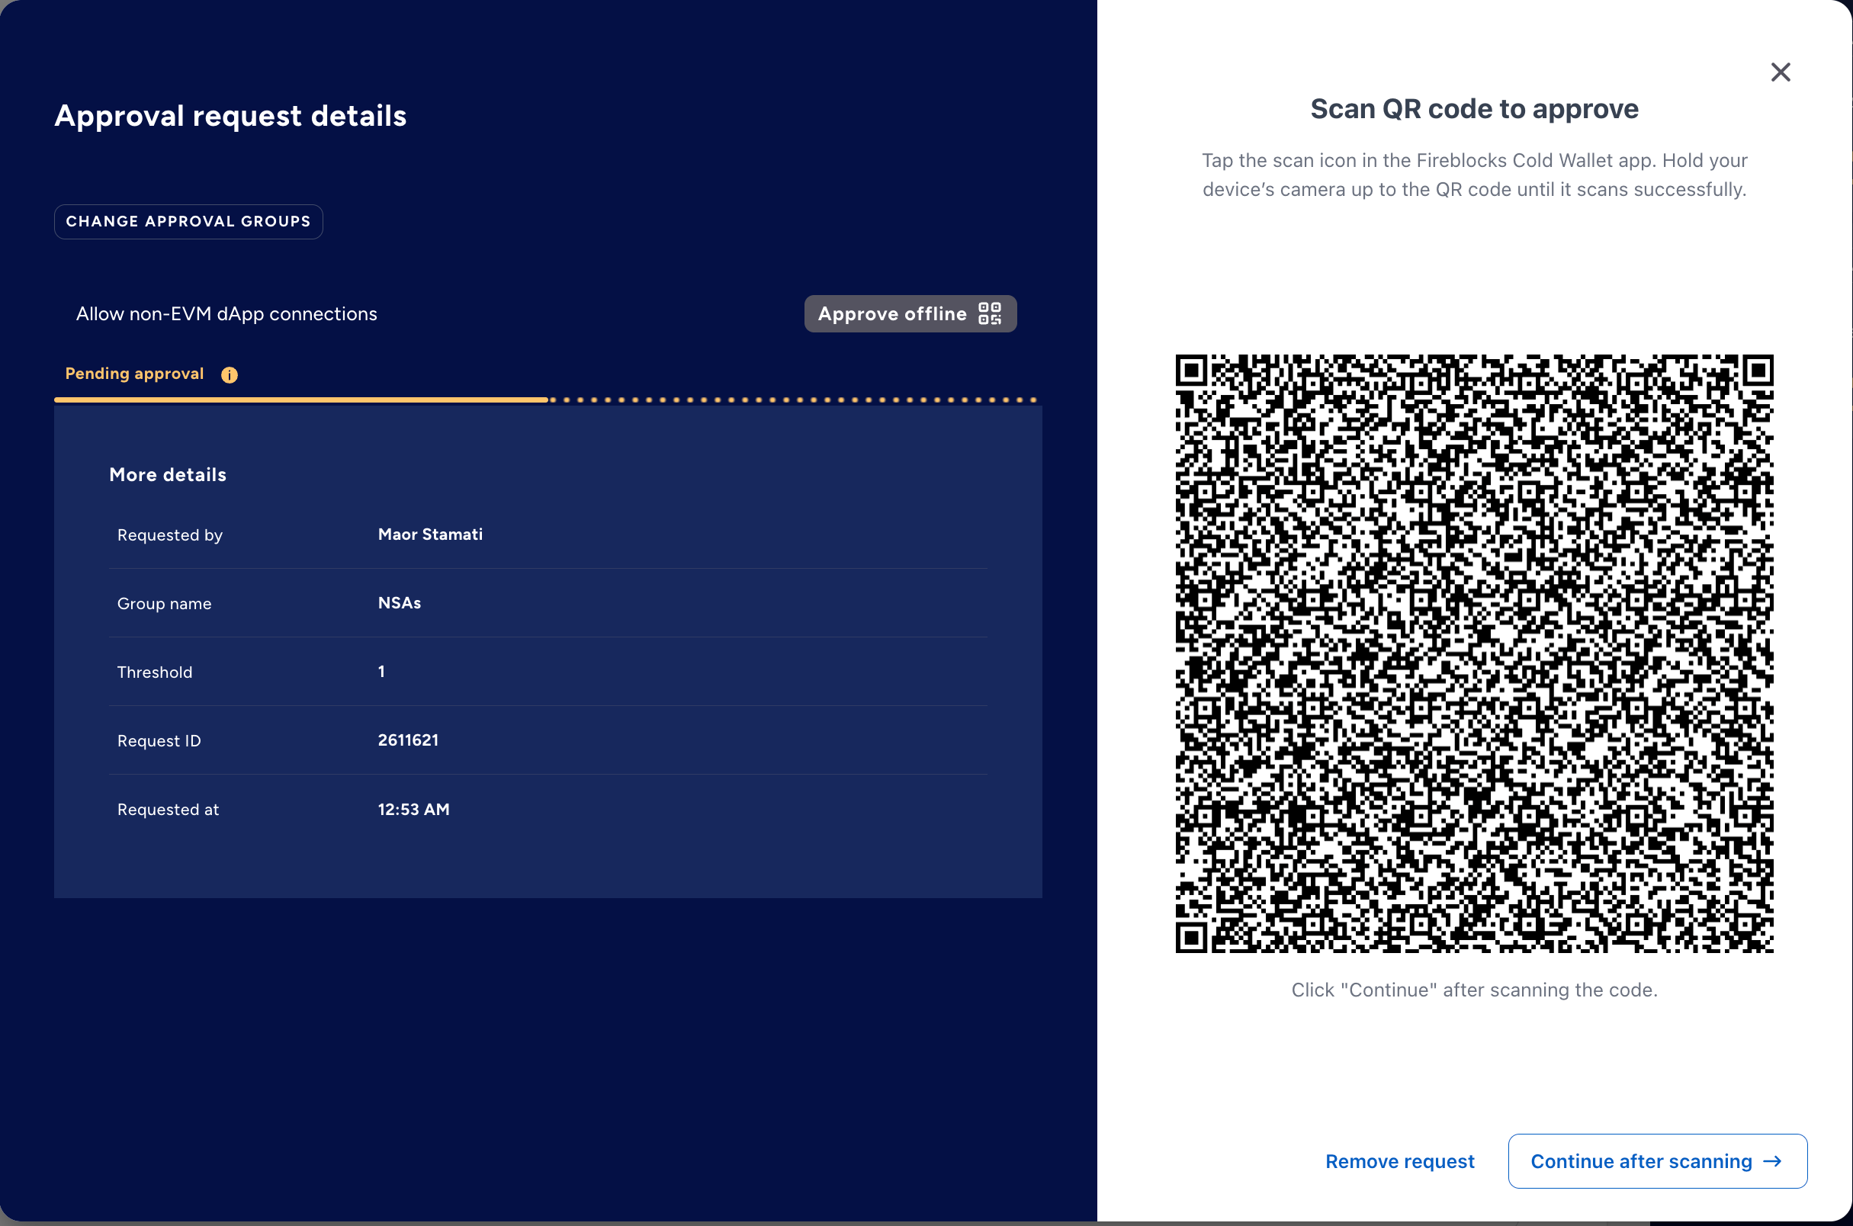Click the QR icon on Approve offline

(x=990, y=313)
